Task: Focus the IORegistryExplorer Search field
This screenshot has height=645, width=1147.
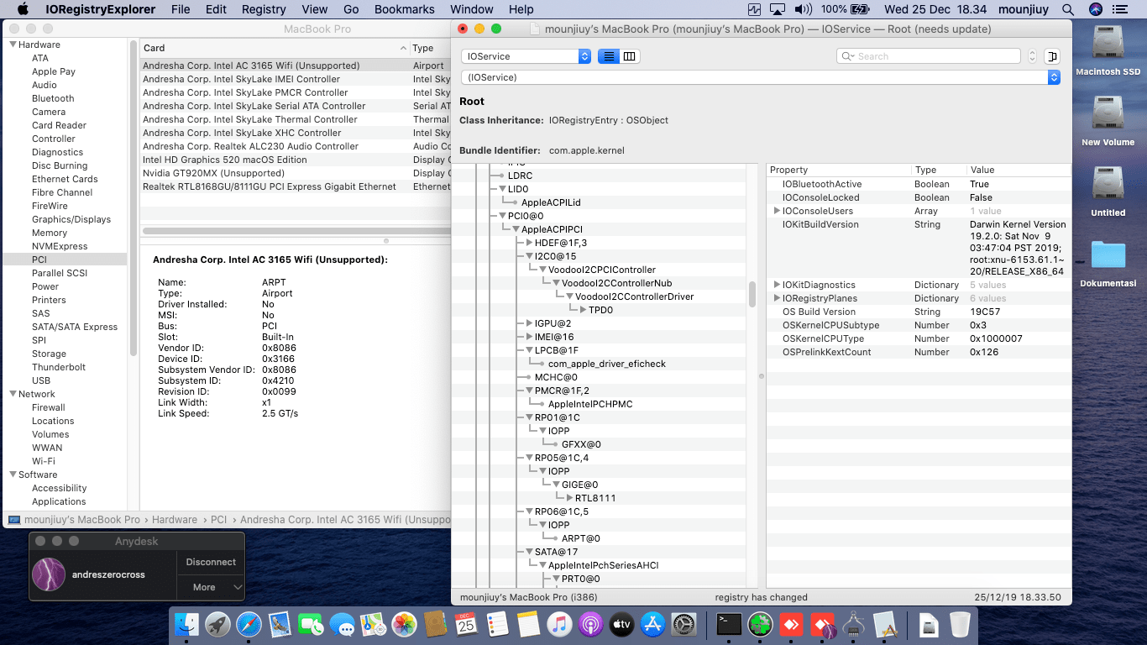Action: pos(929,56)
